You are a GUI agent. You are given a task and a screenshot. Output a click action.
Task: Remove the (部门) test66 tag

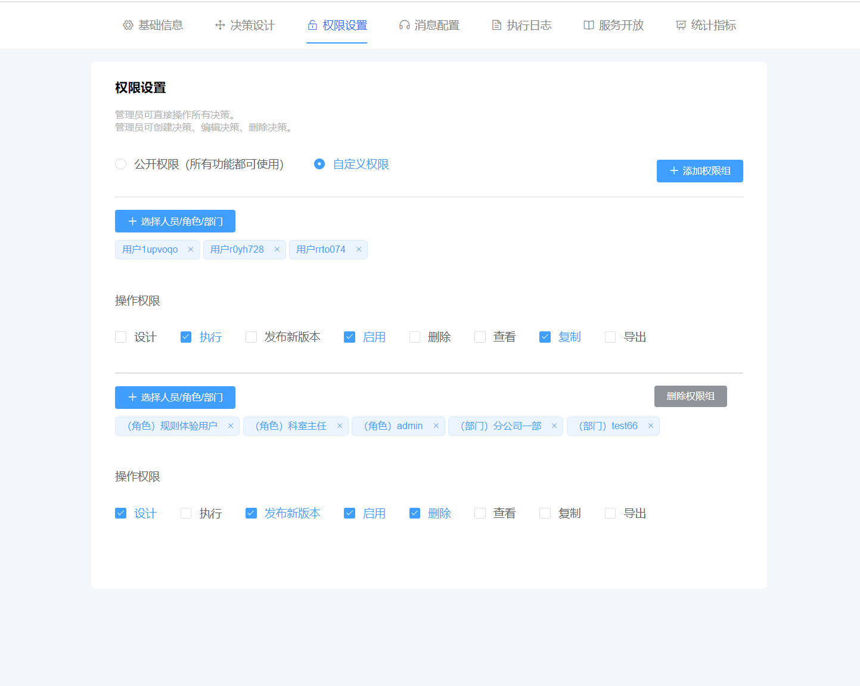(x=650, y=426)
